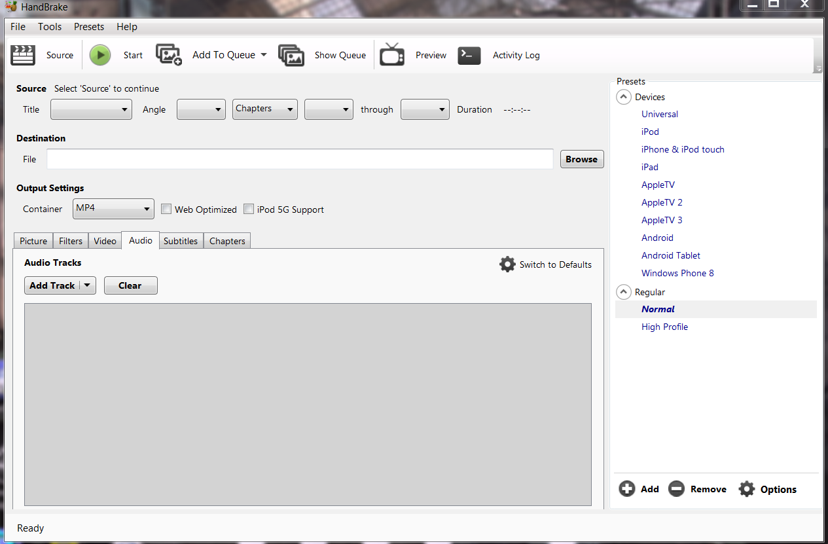This screenshot has height=544, width=828.
Task: Click the Activity Log label
Action: [516, 55]
